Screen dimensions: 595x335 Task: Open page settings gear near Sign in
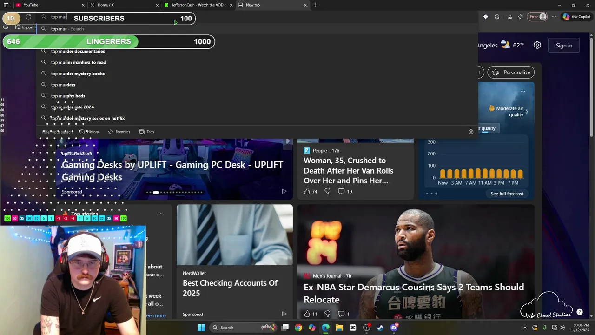537,45
